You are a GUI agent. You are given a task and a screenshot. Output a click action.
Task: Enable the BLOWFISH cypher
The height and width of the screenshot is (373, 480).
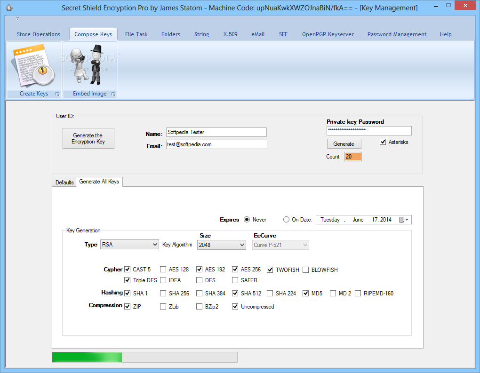(305, 270)
